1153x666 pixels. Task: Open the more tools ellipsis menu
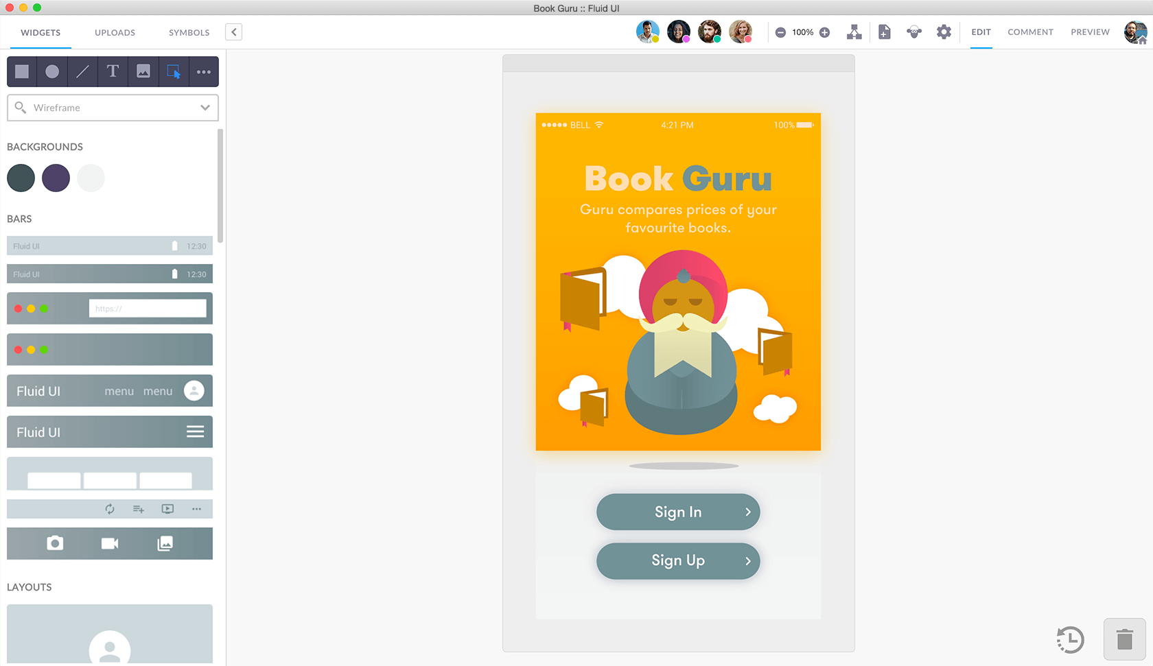tap(204, 71)
